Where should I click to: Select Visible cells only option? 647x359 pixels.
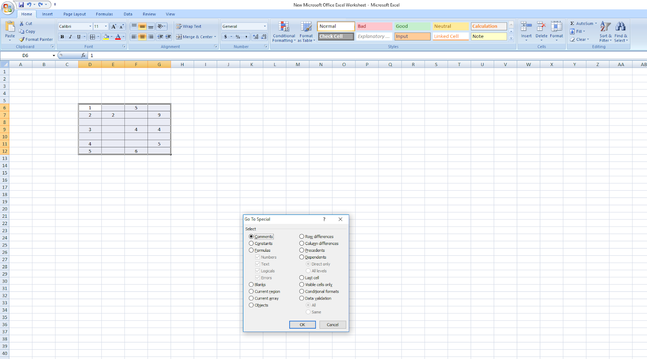pyautogui.click(x=302, y=285)
